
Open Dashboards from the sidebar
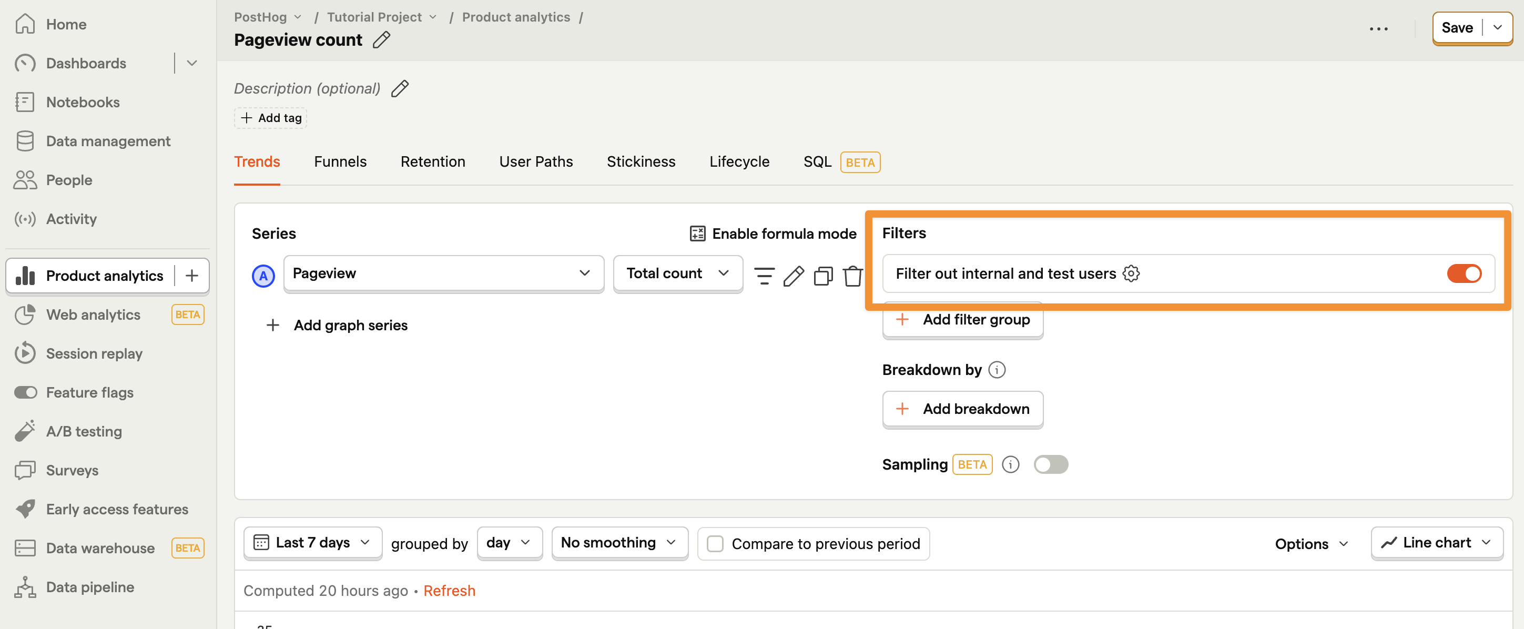pyautogui.click(x=86, y=63)
